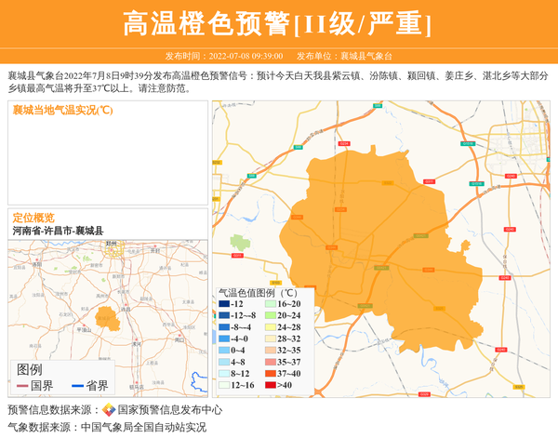
Task: Click the 国界 red line legend symbol
Action: (22, 386)
